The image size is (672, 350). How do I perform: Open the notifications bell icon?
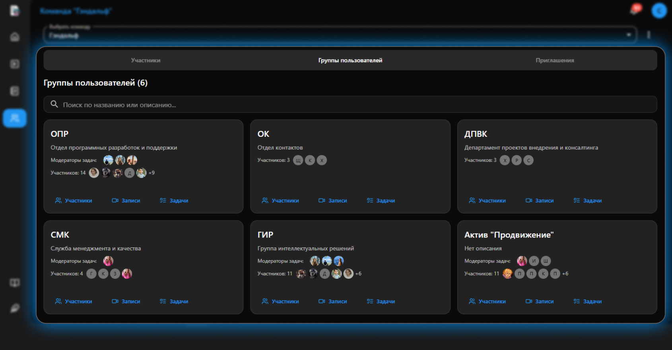coord(635,10)
